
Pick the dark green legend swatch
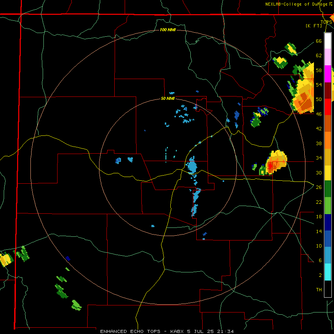(x=328, y=189)
